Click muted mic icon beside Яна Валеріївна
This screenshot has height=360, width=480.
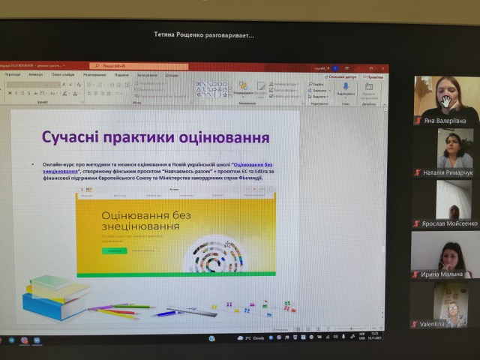pyautogui.click(x=417, y=121)
